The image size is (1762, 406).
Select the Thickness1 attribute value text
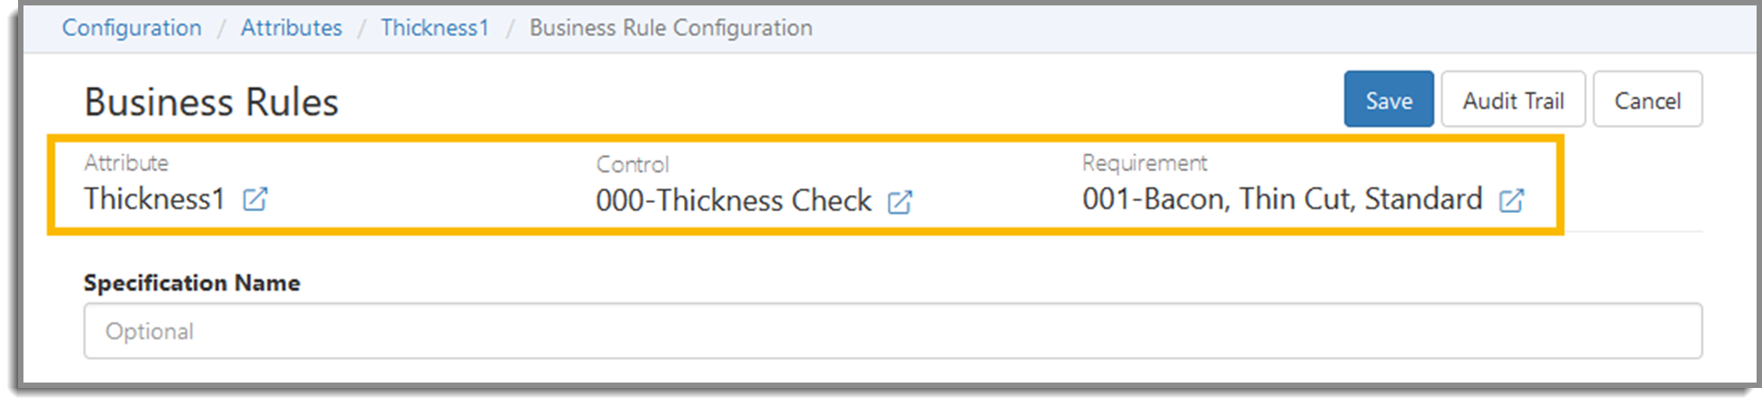pyautogui.click(x=154, y=198)
